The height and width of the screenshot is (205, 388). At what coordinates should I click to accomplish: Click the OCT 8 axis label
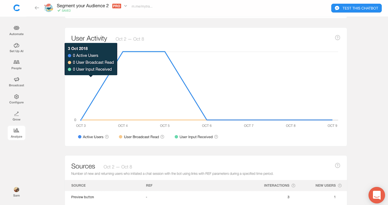click(290, 126)
